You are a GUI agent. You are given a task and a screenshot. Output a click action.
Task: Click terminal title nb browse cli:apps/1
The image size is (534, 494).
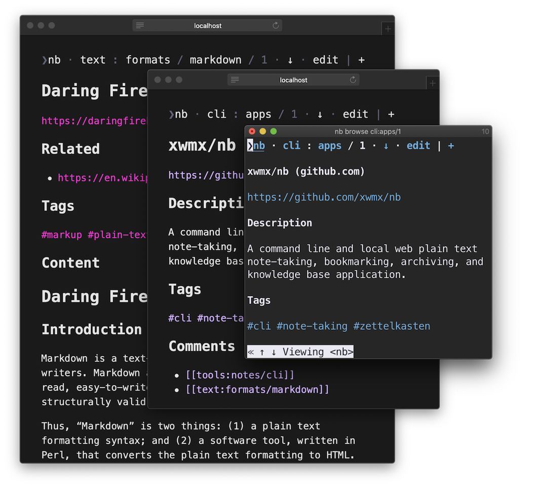367,132
